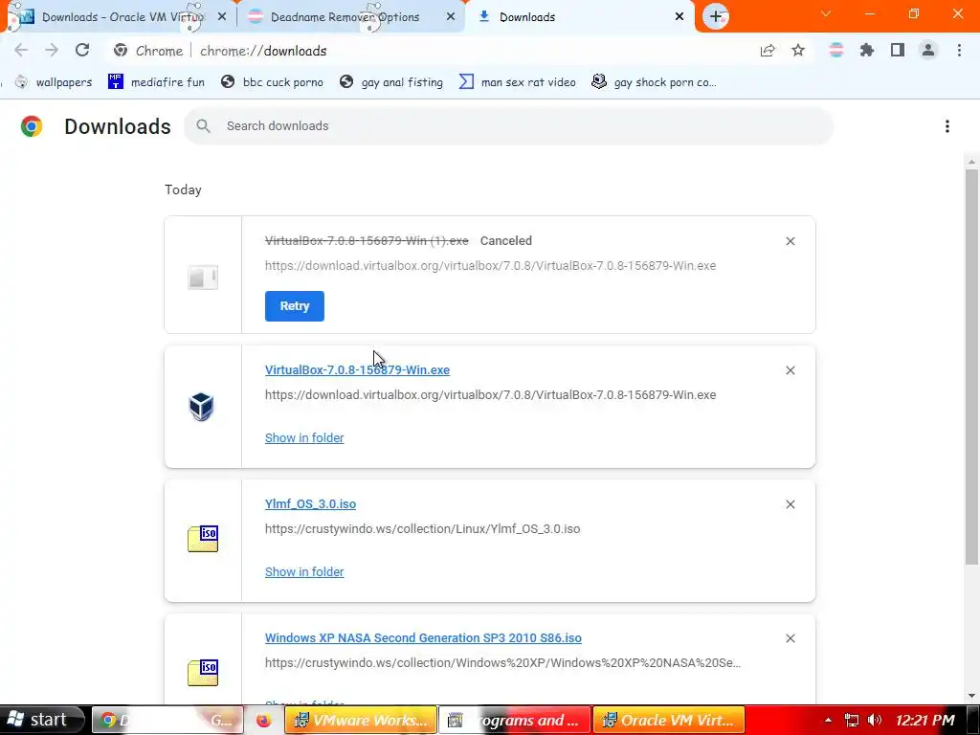The height and width of the screenshot is (735, 980).
Task: Open Windows XP NASA Second Generation iso link
Action: tap(423, 637)
